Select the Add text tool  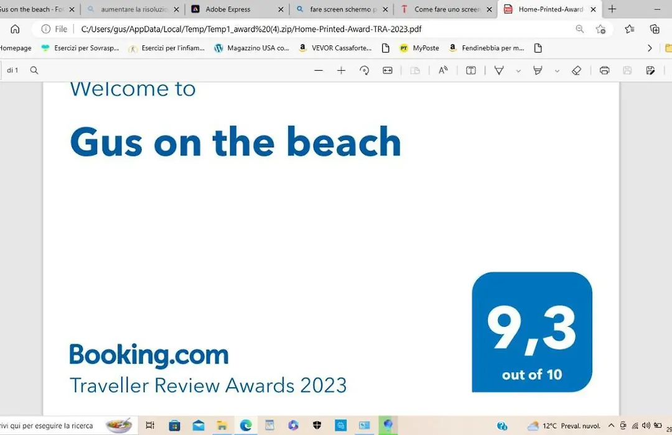click(470, 70)
